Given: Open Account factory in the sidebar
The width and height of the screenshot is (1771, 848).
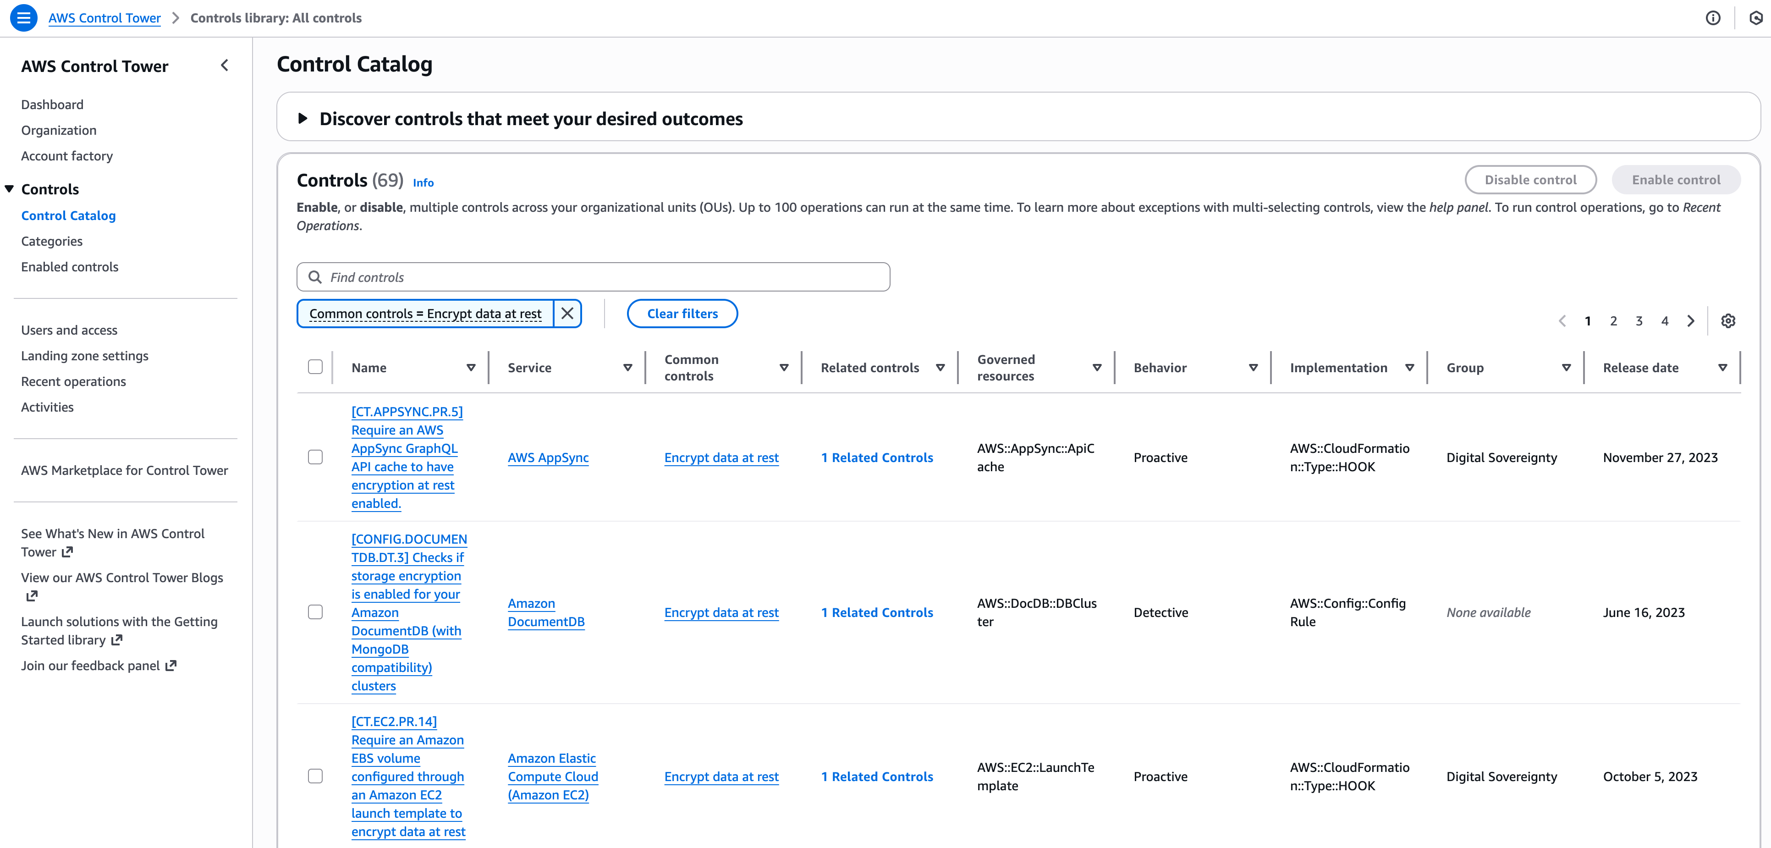Looking at the screenshot, I should point(67,156).
